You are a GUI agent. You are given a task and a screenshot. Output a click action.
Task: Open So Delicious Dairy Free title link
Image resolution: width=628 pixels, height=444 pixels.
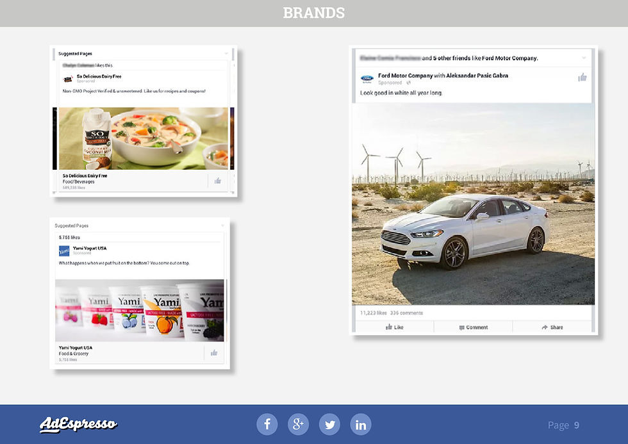click(x=99, y=76)
